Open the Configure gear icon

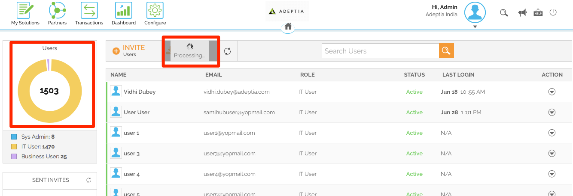pos(155,11)
